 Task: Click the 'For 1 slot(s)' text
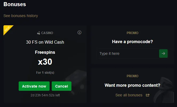45,72
